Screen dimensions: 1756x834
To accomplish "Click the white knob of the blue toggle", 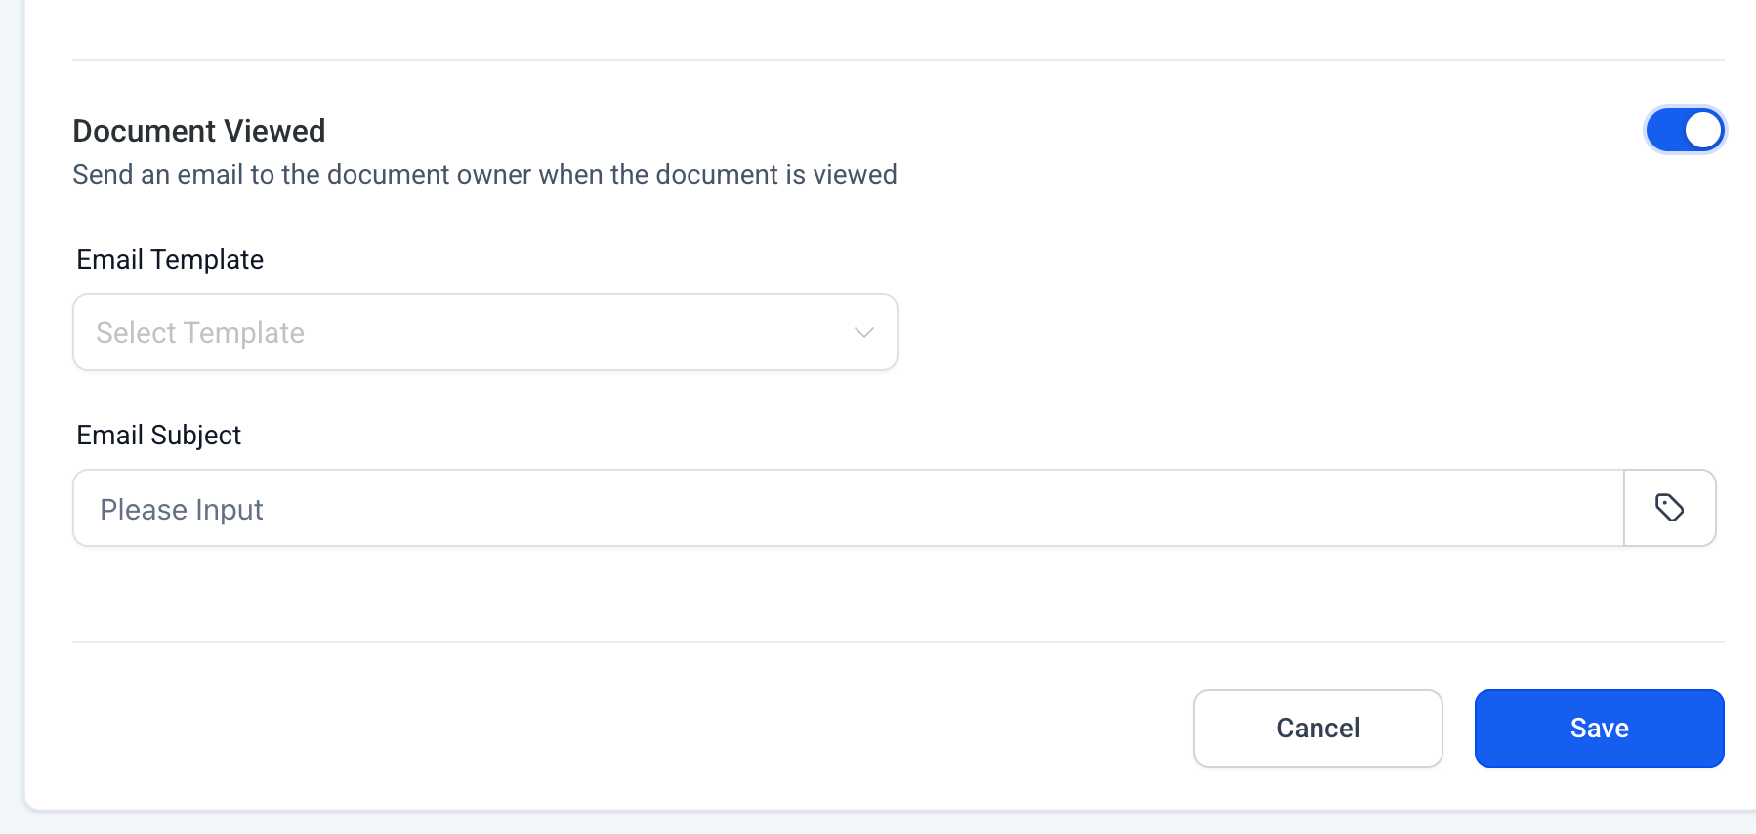I will click(1702, 131).
